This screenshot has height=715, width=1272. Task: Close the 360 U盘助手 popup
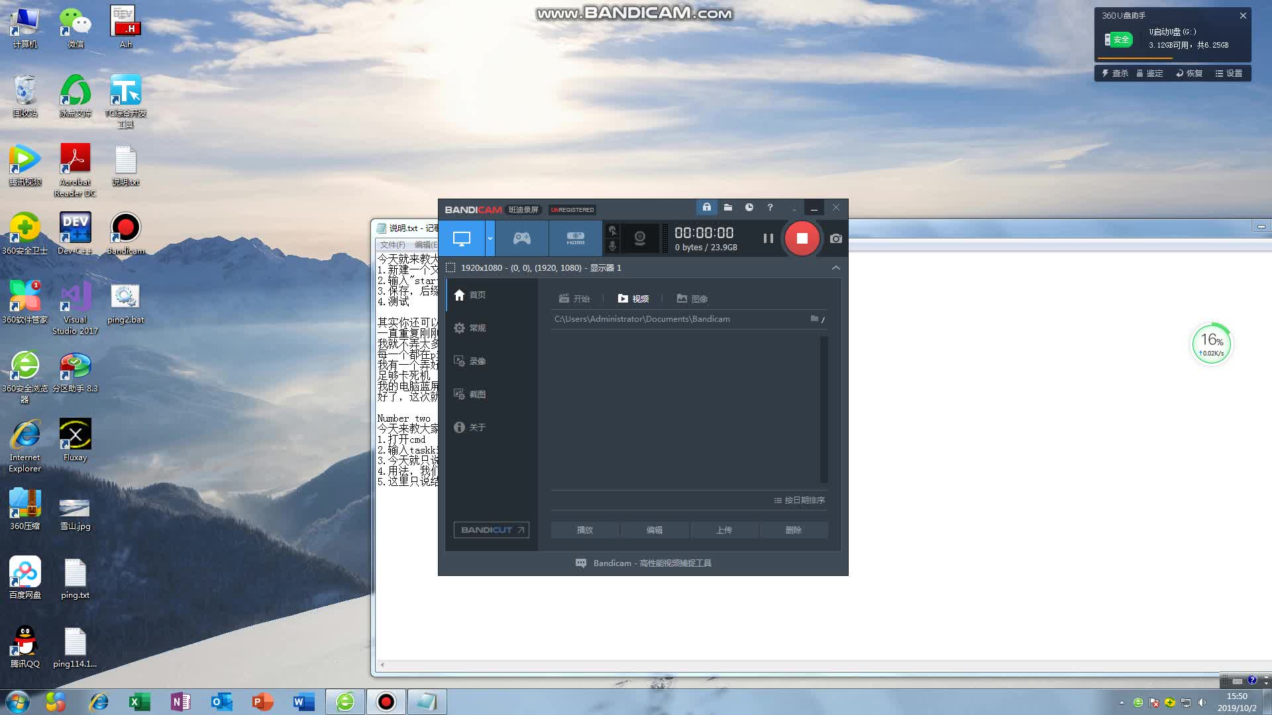tap(1243, 16)
